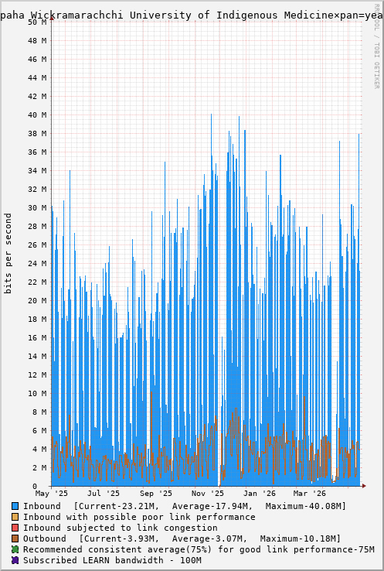
Task: Click the Jan '26 x-axis label
Action: pyautogui.click(x=260, y=494)
